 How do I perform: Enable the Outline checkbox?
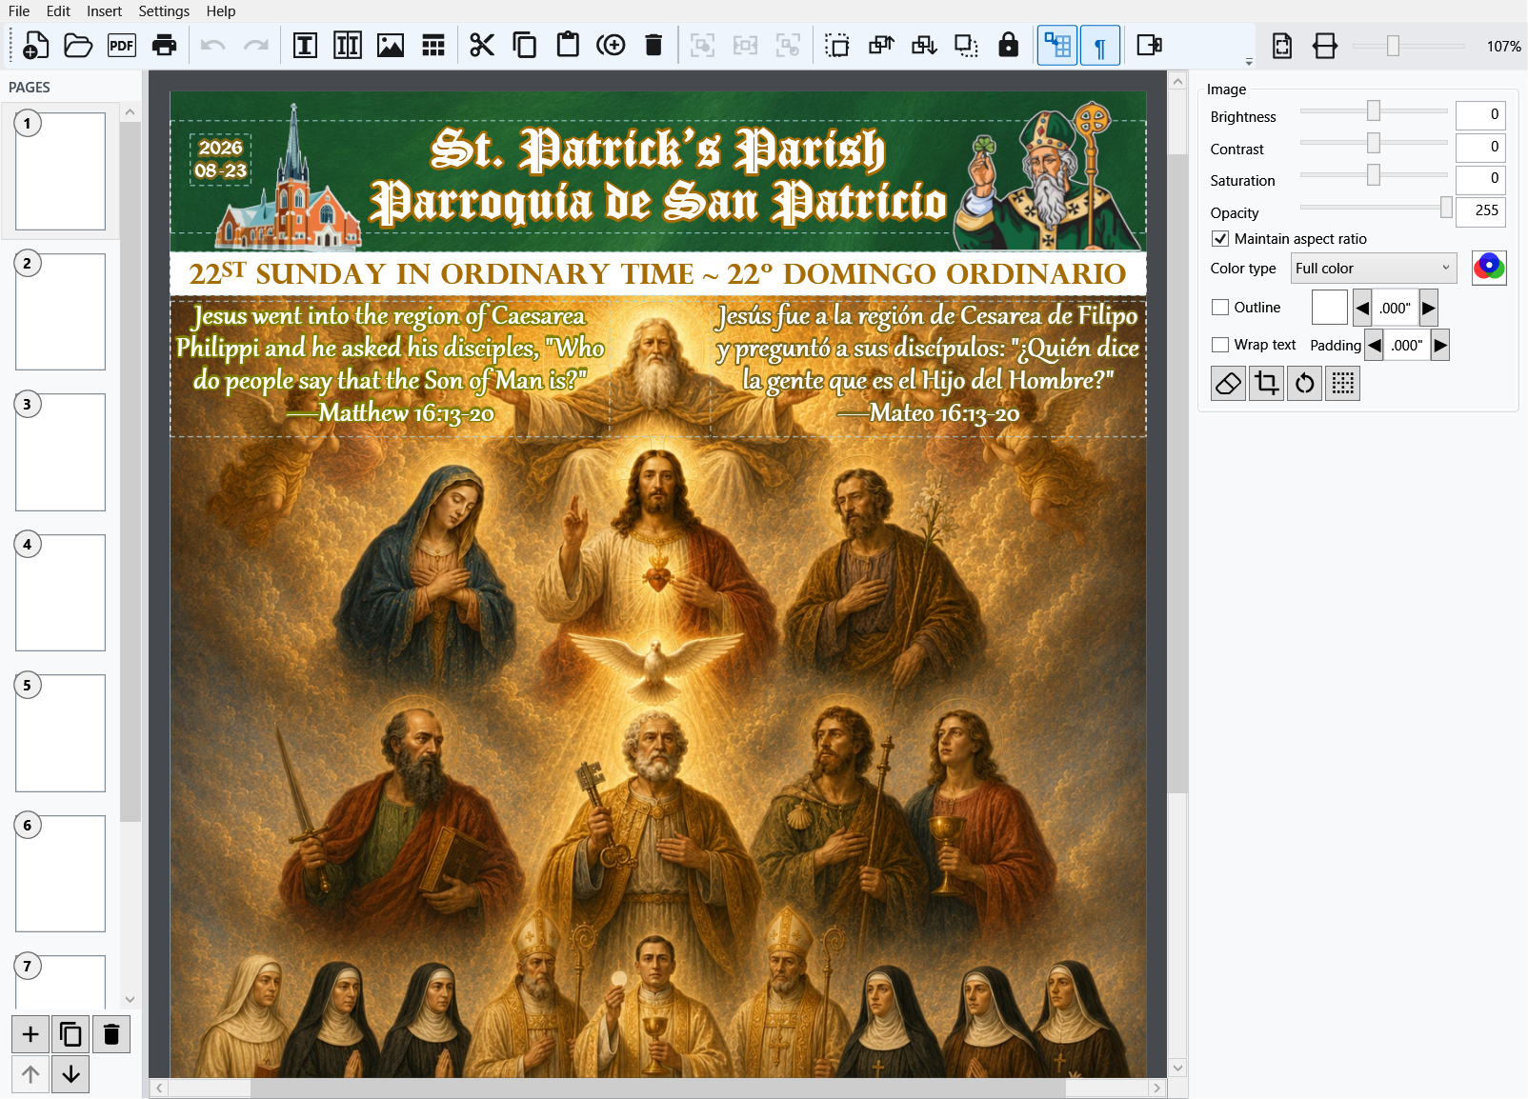1220,308
